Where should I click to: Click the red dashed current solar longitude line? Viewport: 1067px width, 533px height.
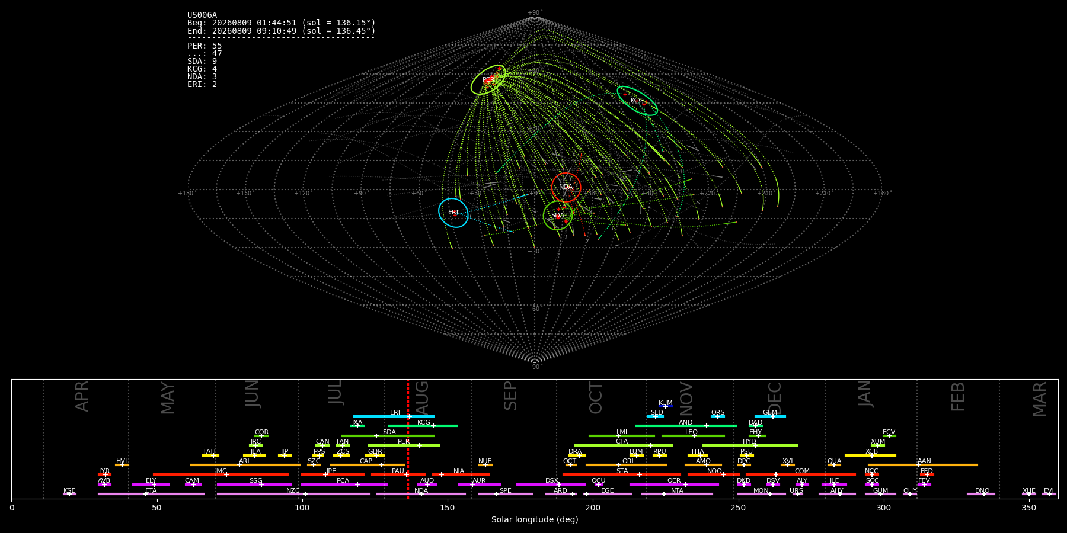click(x=408, y=439)
